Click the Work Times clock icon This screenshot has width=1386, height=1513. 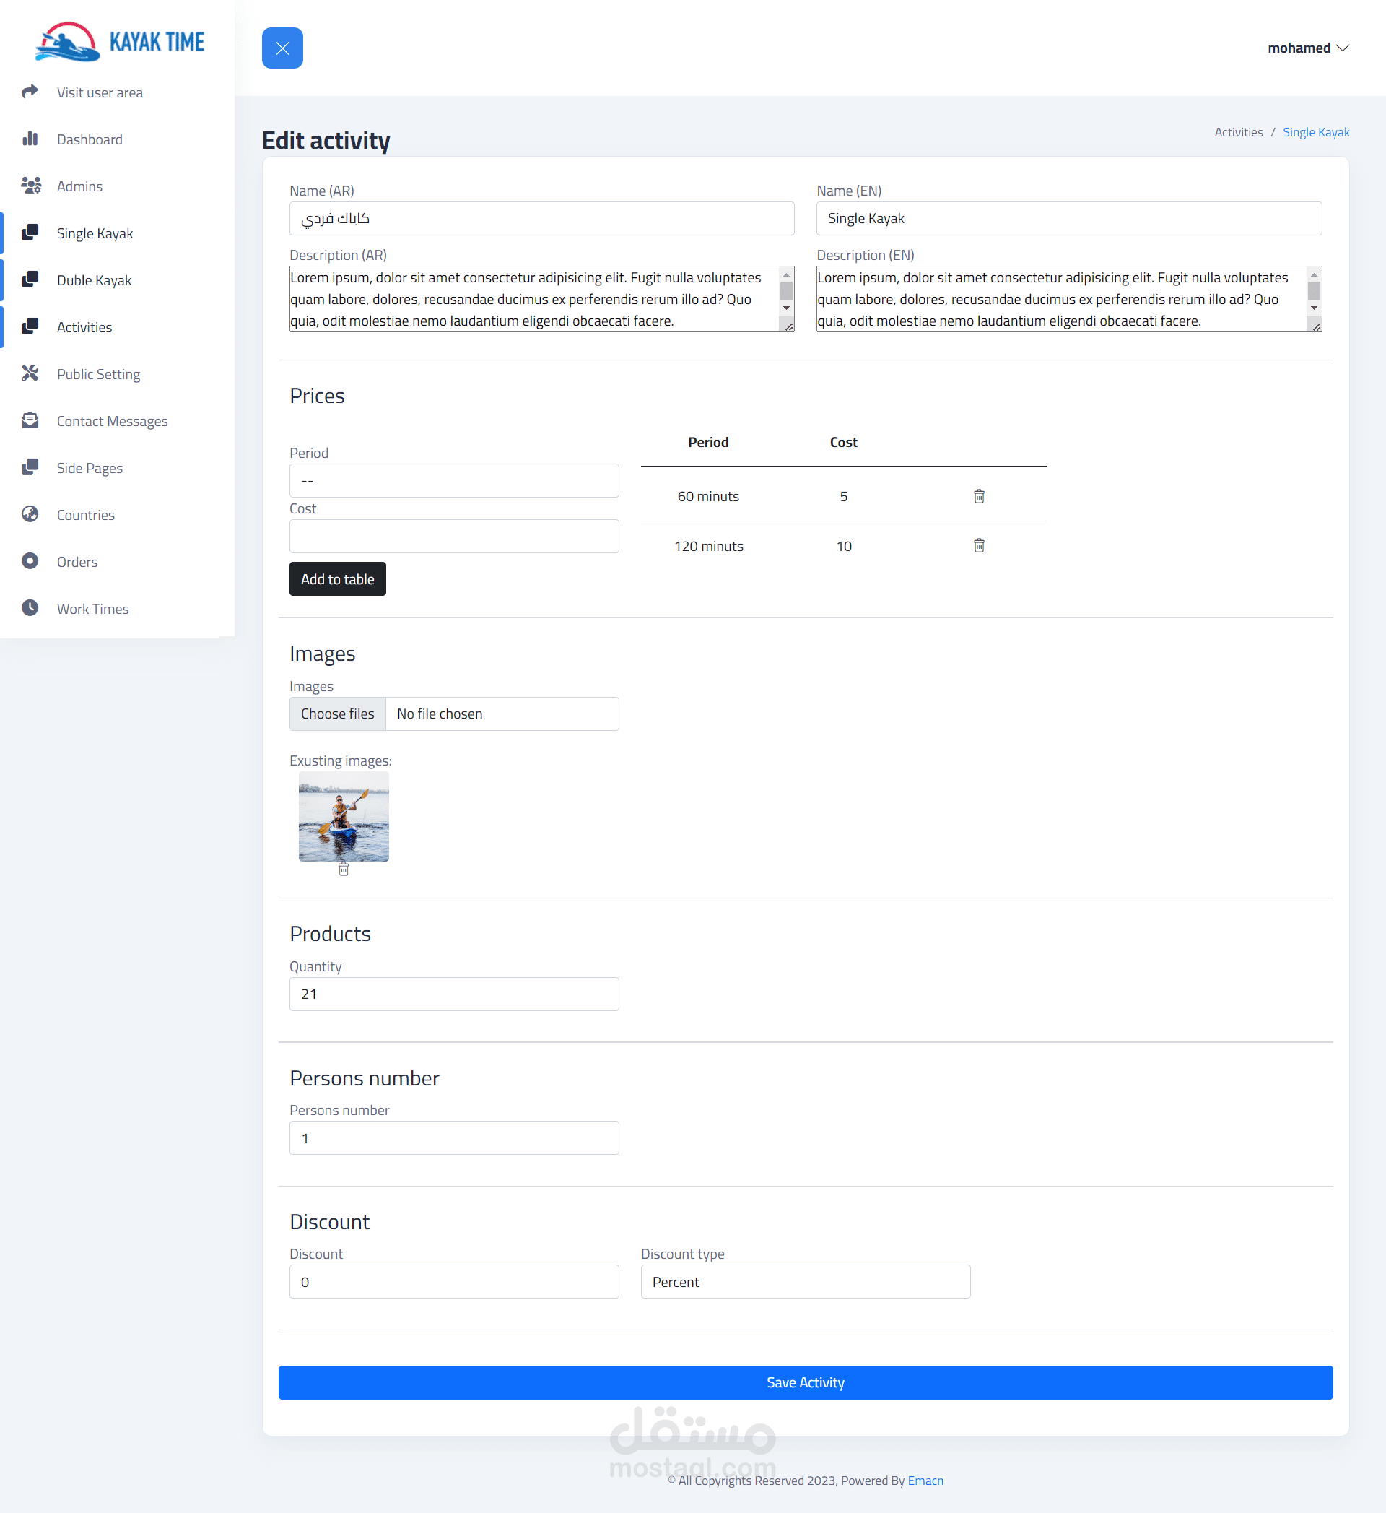[x=30, y=608]
